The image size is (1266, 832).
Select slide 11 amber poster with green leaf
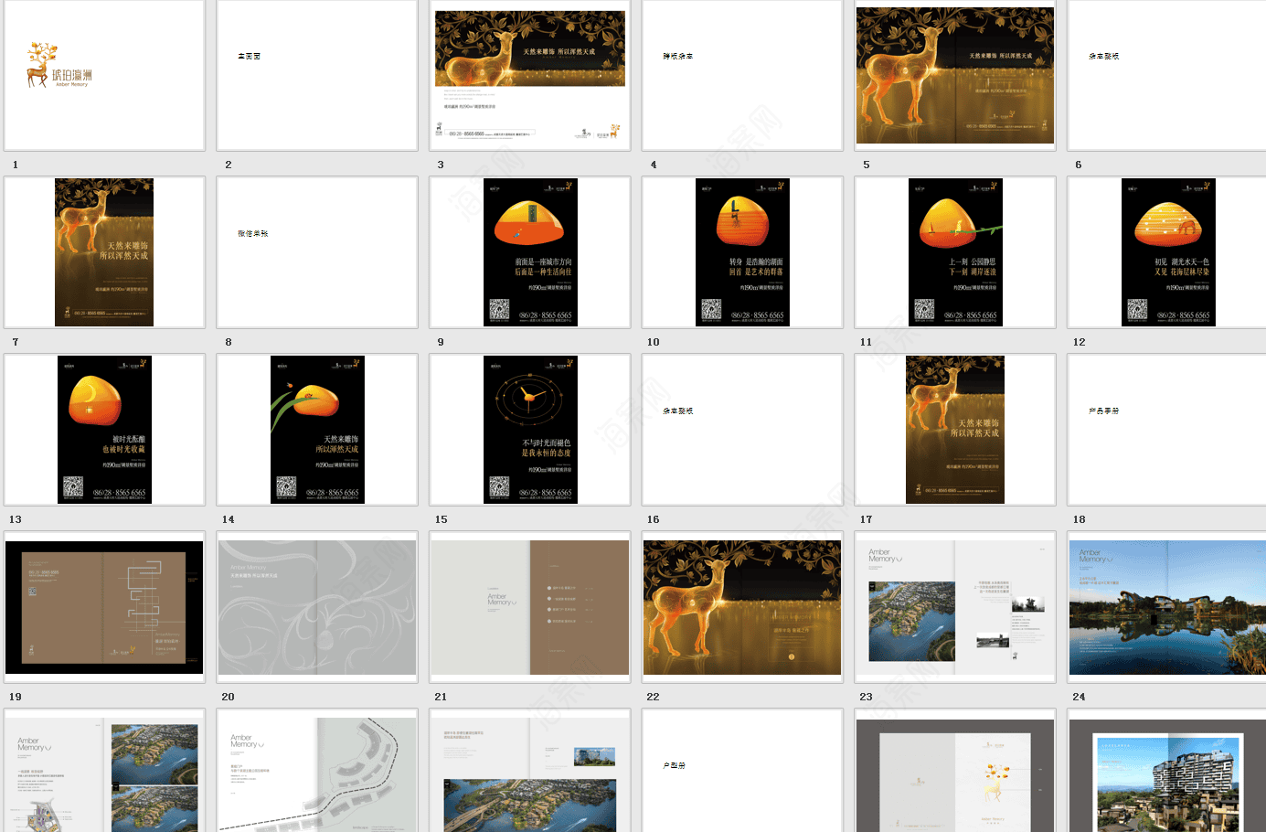pyautogui.click(x=955, y=252)
